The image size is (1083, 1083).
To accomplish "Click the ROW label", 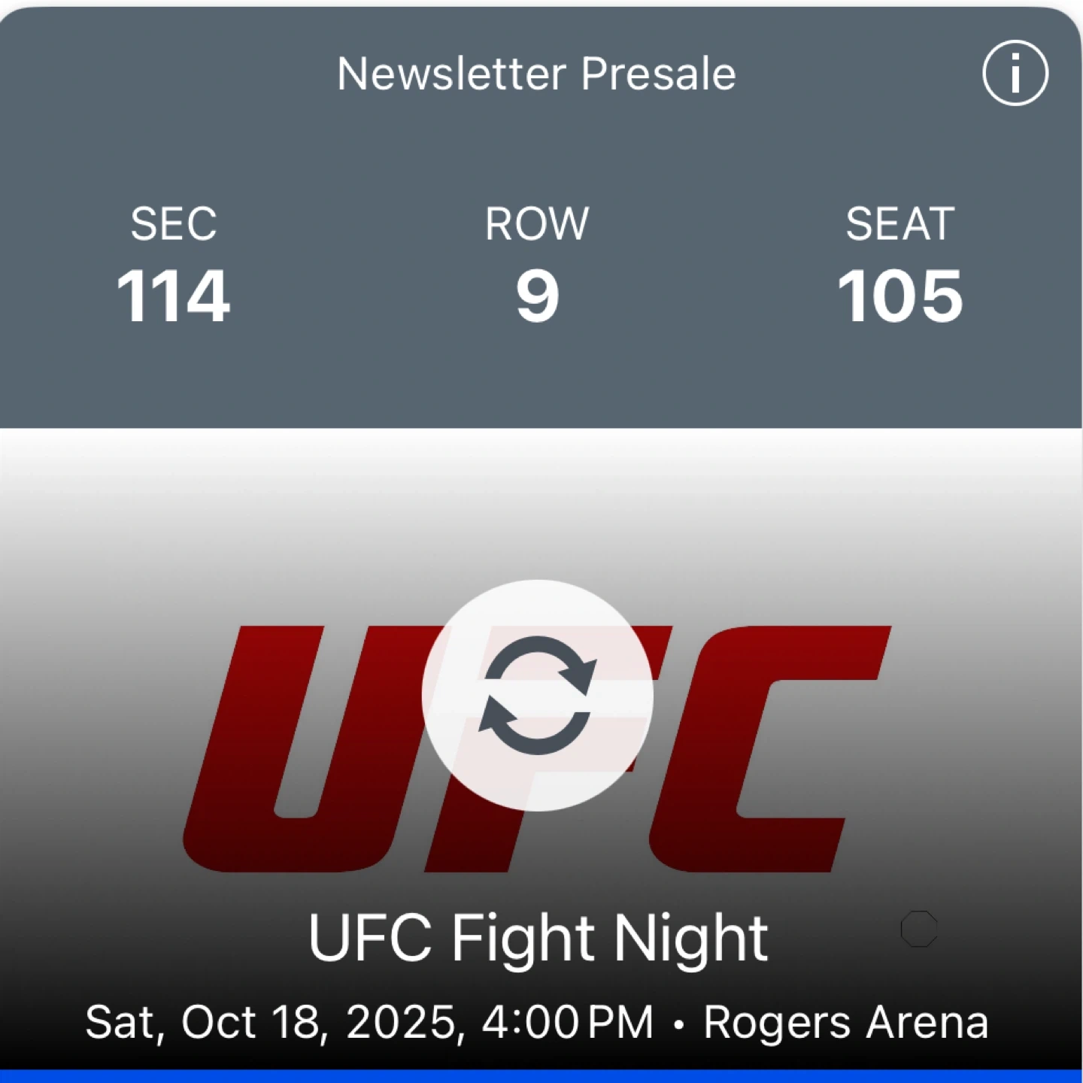I will [x=537, y=223].
